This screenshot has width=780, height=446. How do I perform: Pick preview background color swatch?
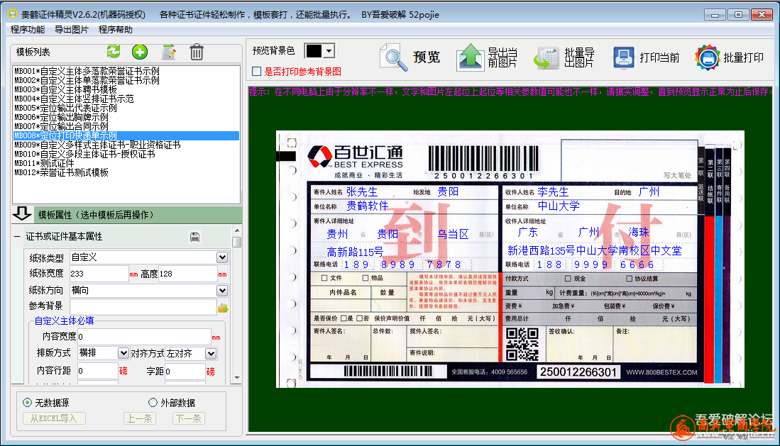coord(319,51)
